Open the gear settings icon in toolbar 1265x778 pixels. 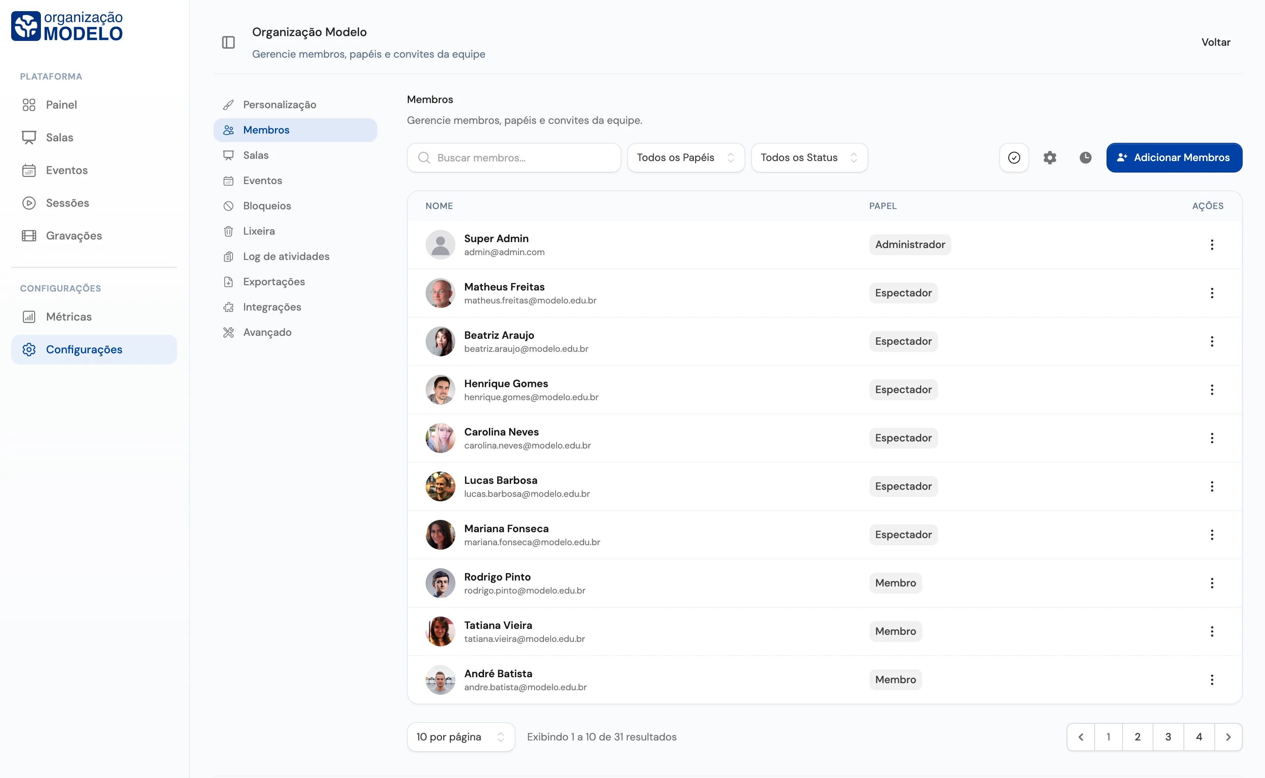[1049, 157]
